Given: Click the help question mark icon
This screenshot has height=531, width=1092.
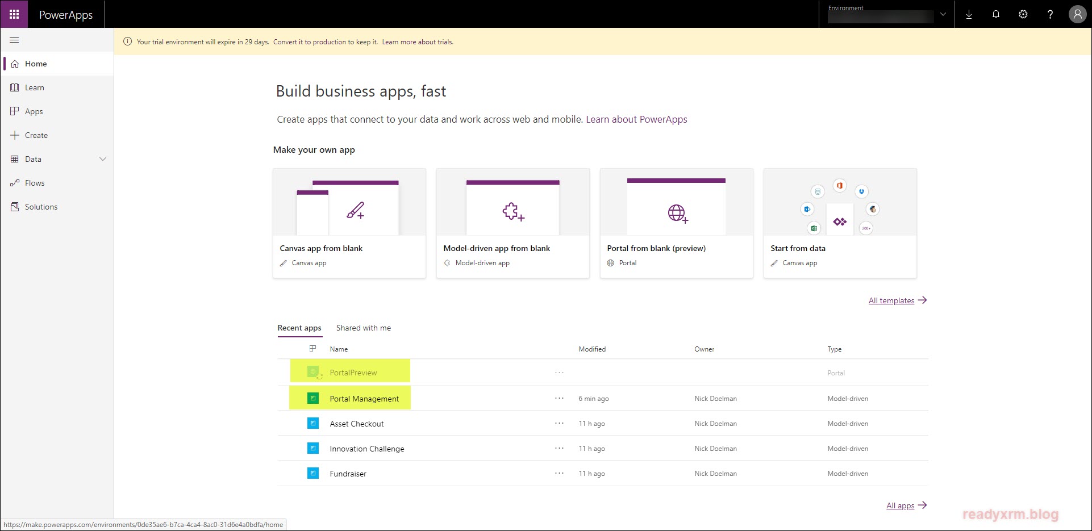Looking at the screenshot, I should pos(1050,15).
